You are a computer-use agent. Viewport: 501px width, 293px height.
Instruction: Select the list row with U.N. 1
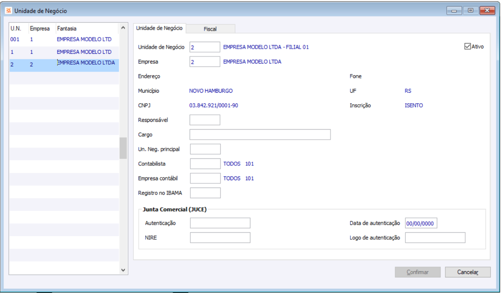click(64, 52)
